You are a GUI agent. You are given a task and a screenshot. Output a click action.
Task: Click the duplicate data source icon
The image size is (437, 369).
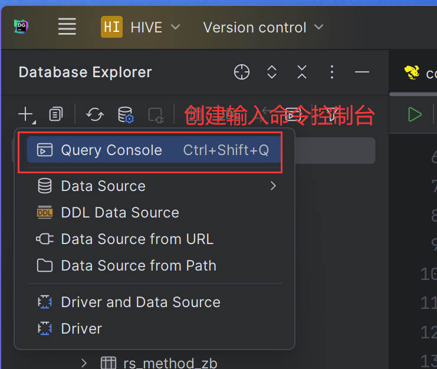(x=56, y=114)
